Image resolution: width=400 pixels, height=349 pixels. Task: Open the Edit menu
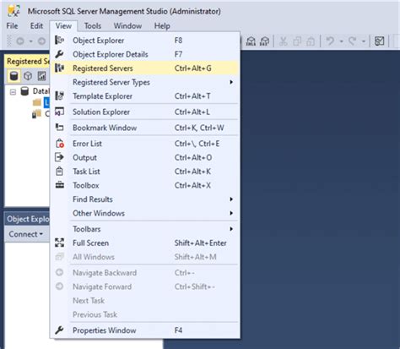point(36,26)
